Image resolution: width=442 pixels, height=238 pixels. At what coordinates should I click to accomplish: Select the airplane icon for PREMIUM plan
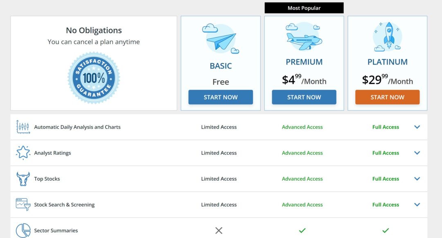pyautogui.click(x=304, y=39)
